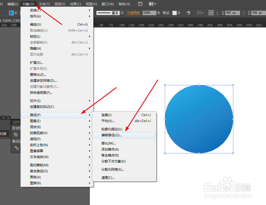The image size is (266, 205).
Task: Choose 添加锚点(A) in path submenu
Action: pyautogui.click(x=124, y=149)
